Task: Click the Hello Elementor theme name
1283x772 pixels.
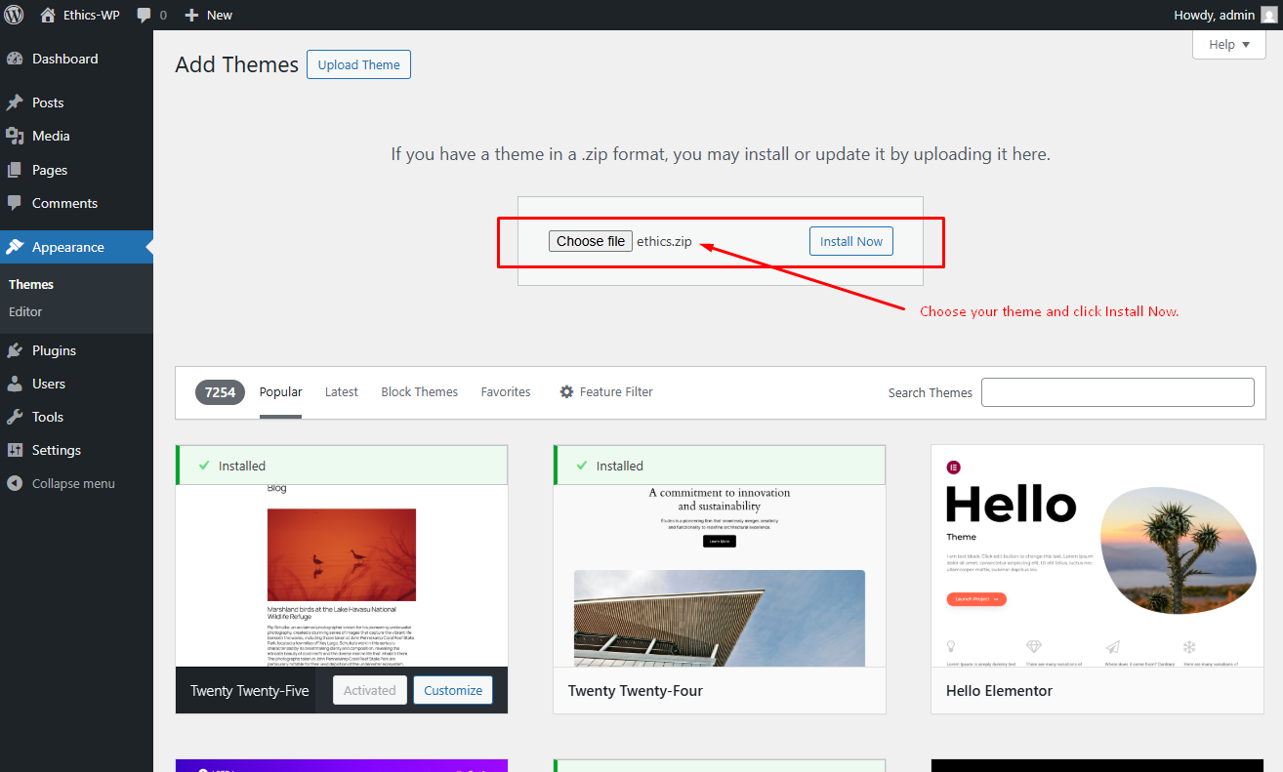Action: click(999, 690)
